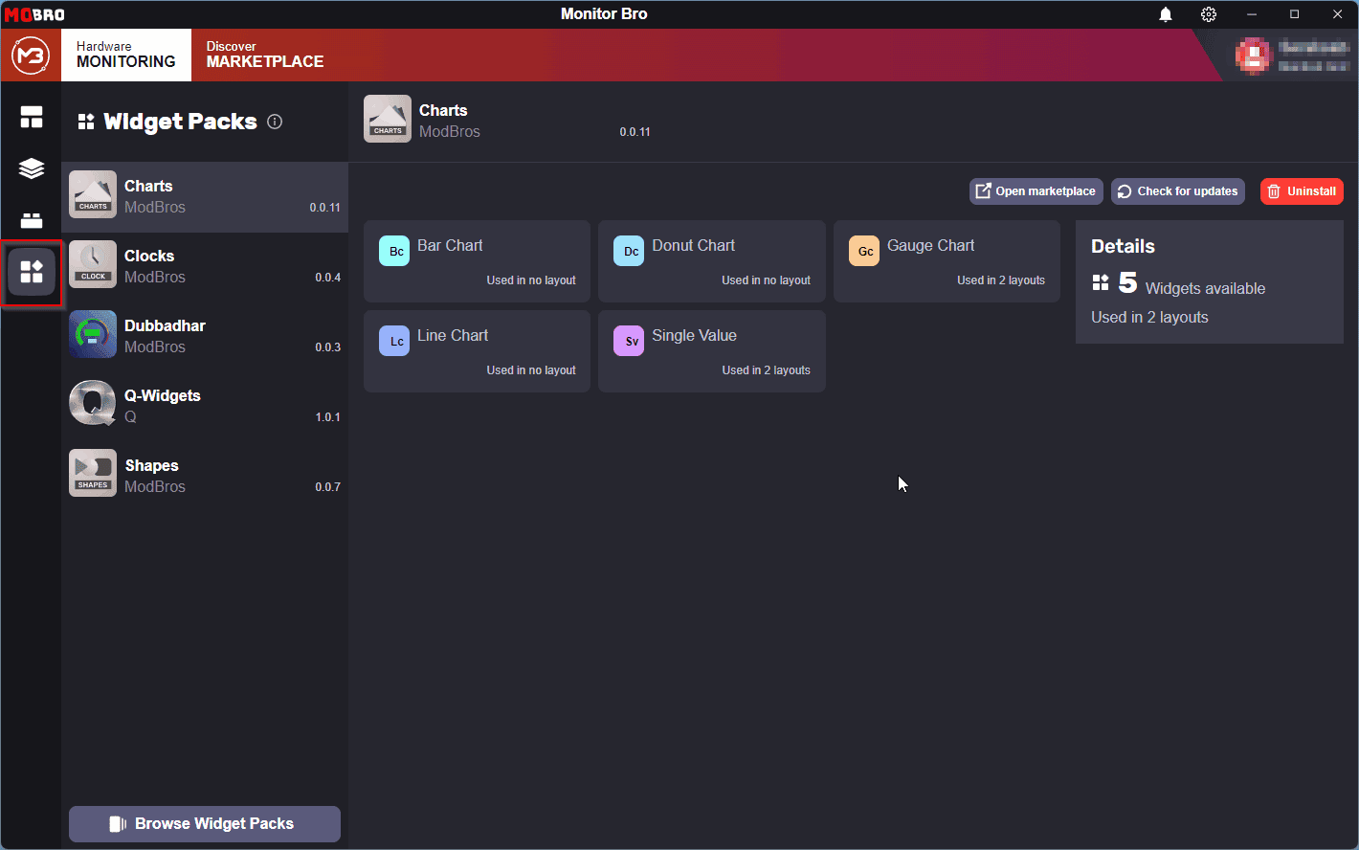This screenshot has height=850, width=1359.
Task: Maximize the Monitor Bro window
Action: tap(1294, 14)
